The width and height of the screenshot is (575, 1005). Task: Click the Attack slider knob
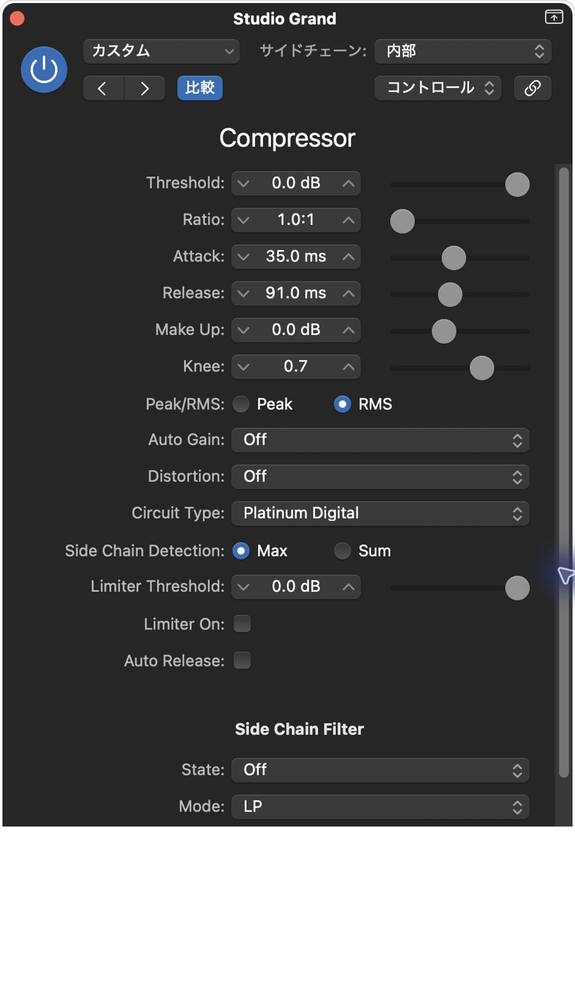coord(454,258)
